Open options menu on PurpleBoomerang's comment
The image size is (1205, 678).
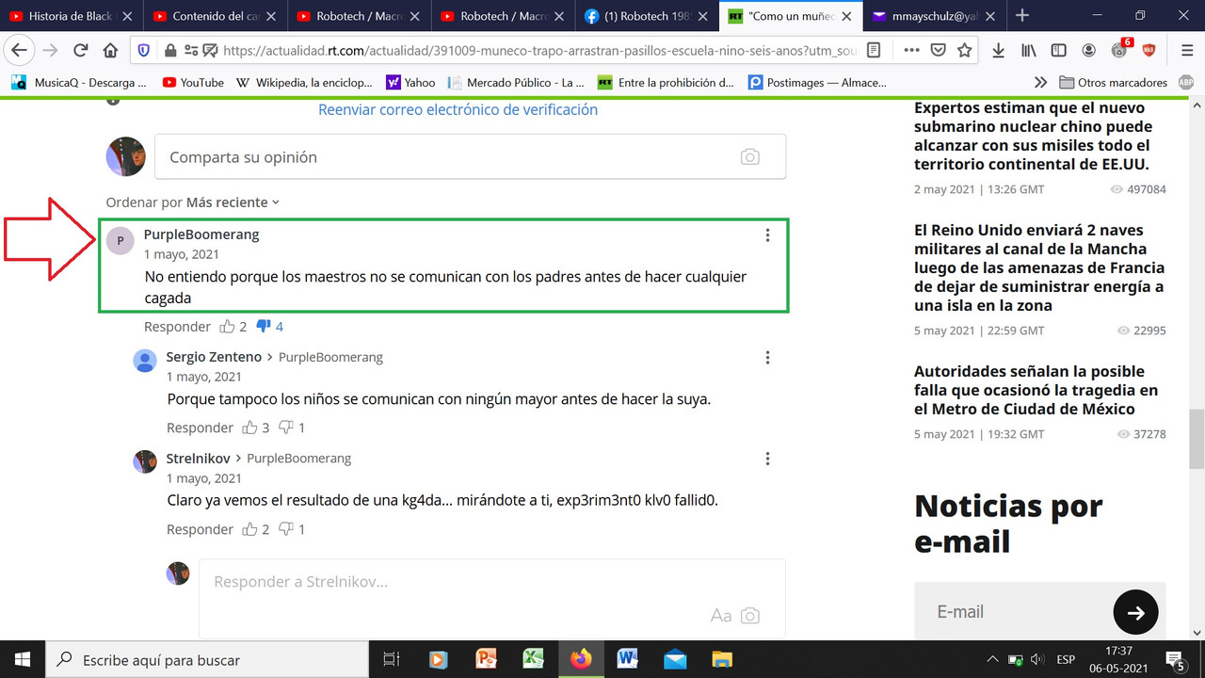point(767,235)
